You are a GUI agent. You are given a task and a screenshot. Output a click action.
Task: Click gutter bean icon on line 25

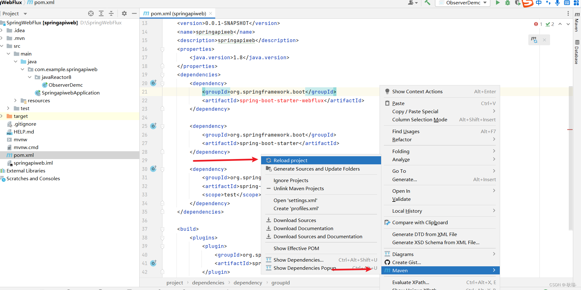[x=153, y=126]
